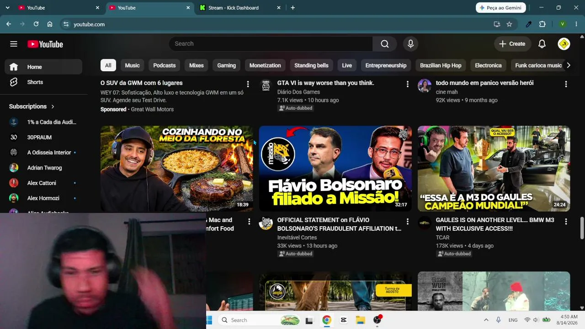Open the cine mah channel avatar
Viewport: 585px width, 329px height.
425,85
